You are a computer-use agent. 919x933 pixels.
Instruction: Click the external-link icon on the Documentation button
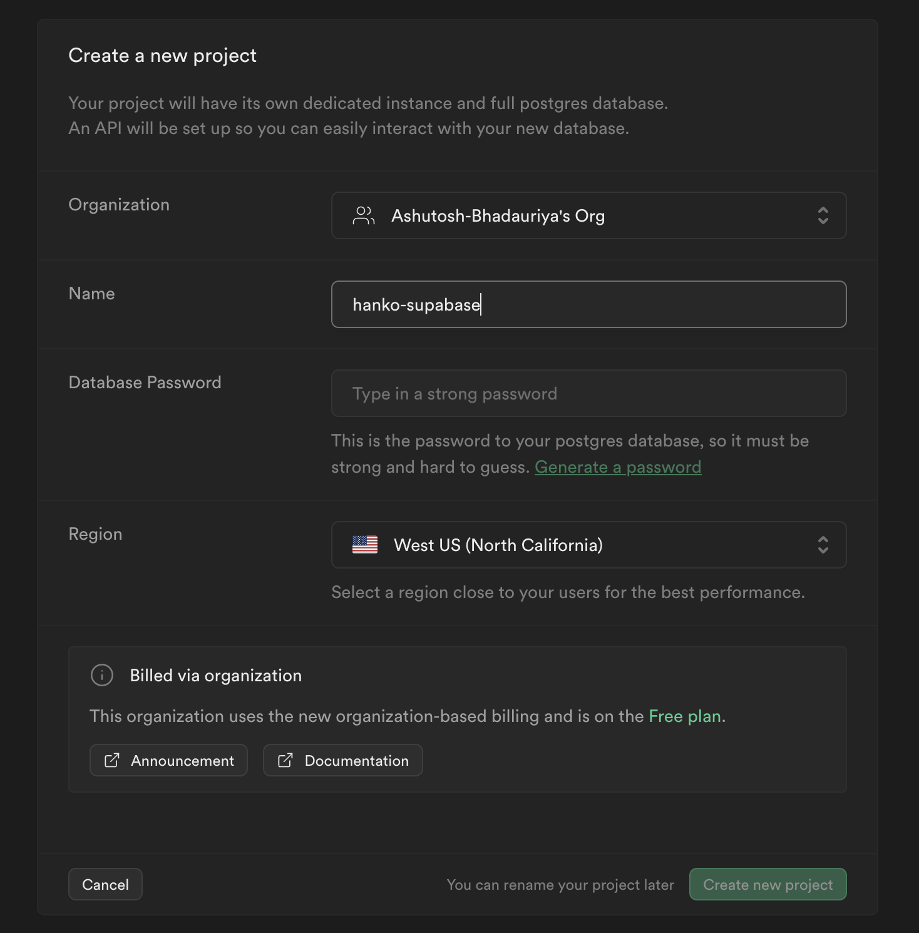(x=285, y=760)
